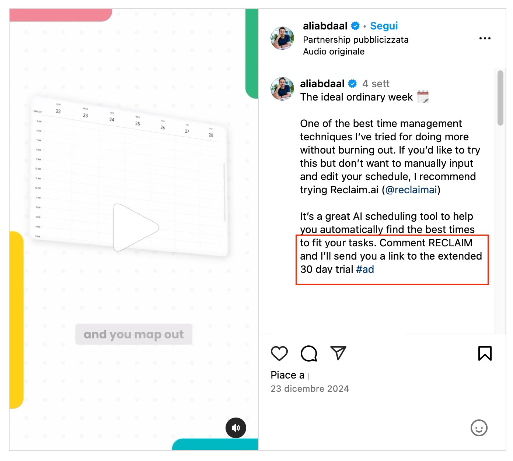513x461 pixels.
Task: Open the #ad hashtag link
Action: coord(365,270)
